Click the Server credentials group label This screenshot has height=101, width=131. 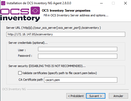pyautogui.click(x=28, y=43)
